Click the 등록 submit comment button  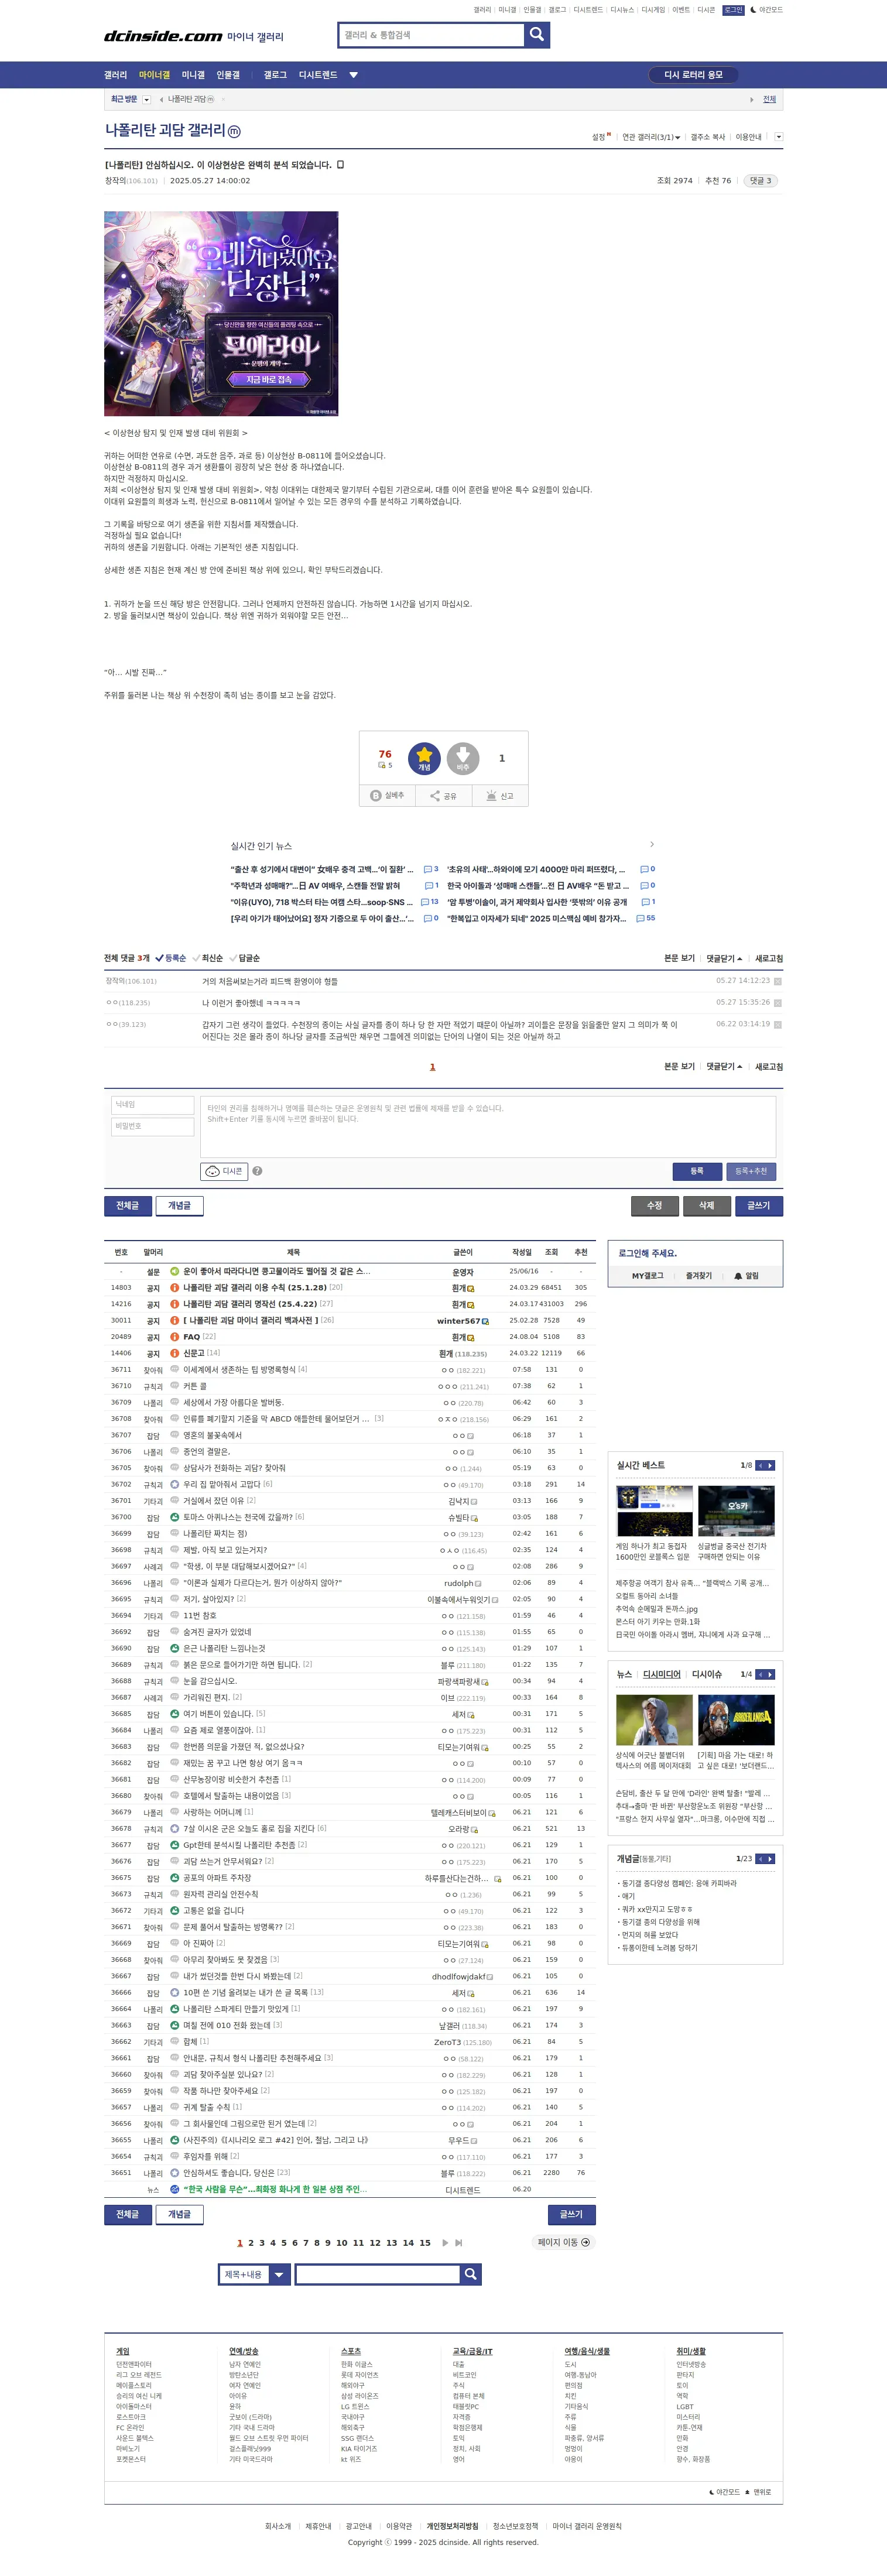click(697, 1171)
